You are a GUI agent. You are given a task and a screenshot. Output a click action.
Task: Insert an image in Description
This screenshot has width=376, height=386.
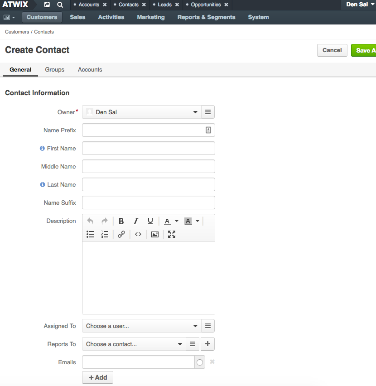(x=155, y=234)
